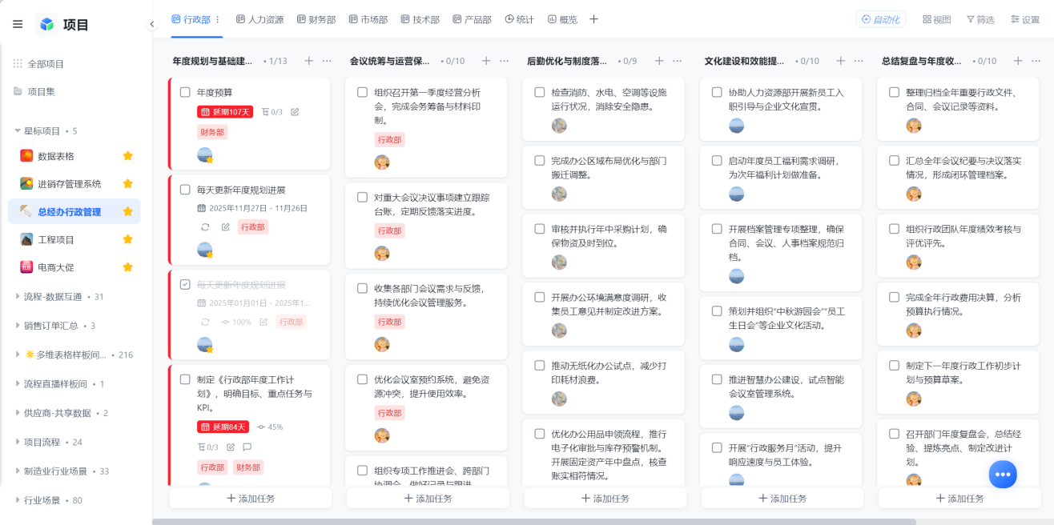Screen dimensions: 1054x525
Task: Unstar the 进销存管理系统 project
Action: point(127,183)
